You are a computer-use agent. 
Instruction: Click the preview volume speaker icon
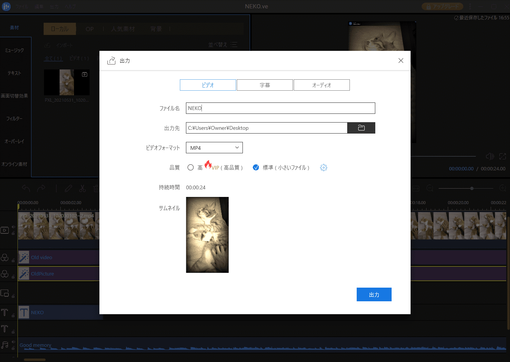tap(490, 156)
